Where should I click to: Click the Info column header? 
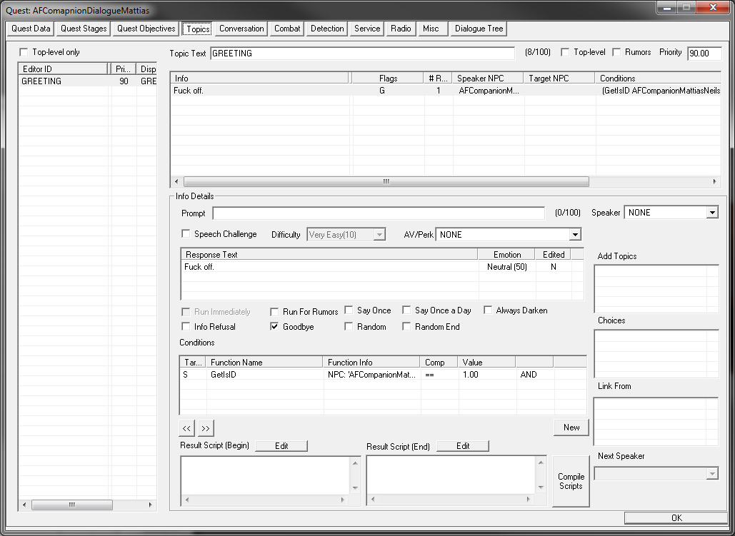(x=260, y=79)
